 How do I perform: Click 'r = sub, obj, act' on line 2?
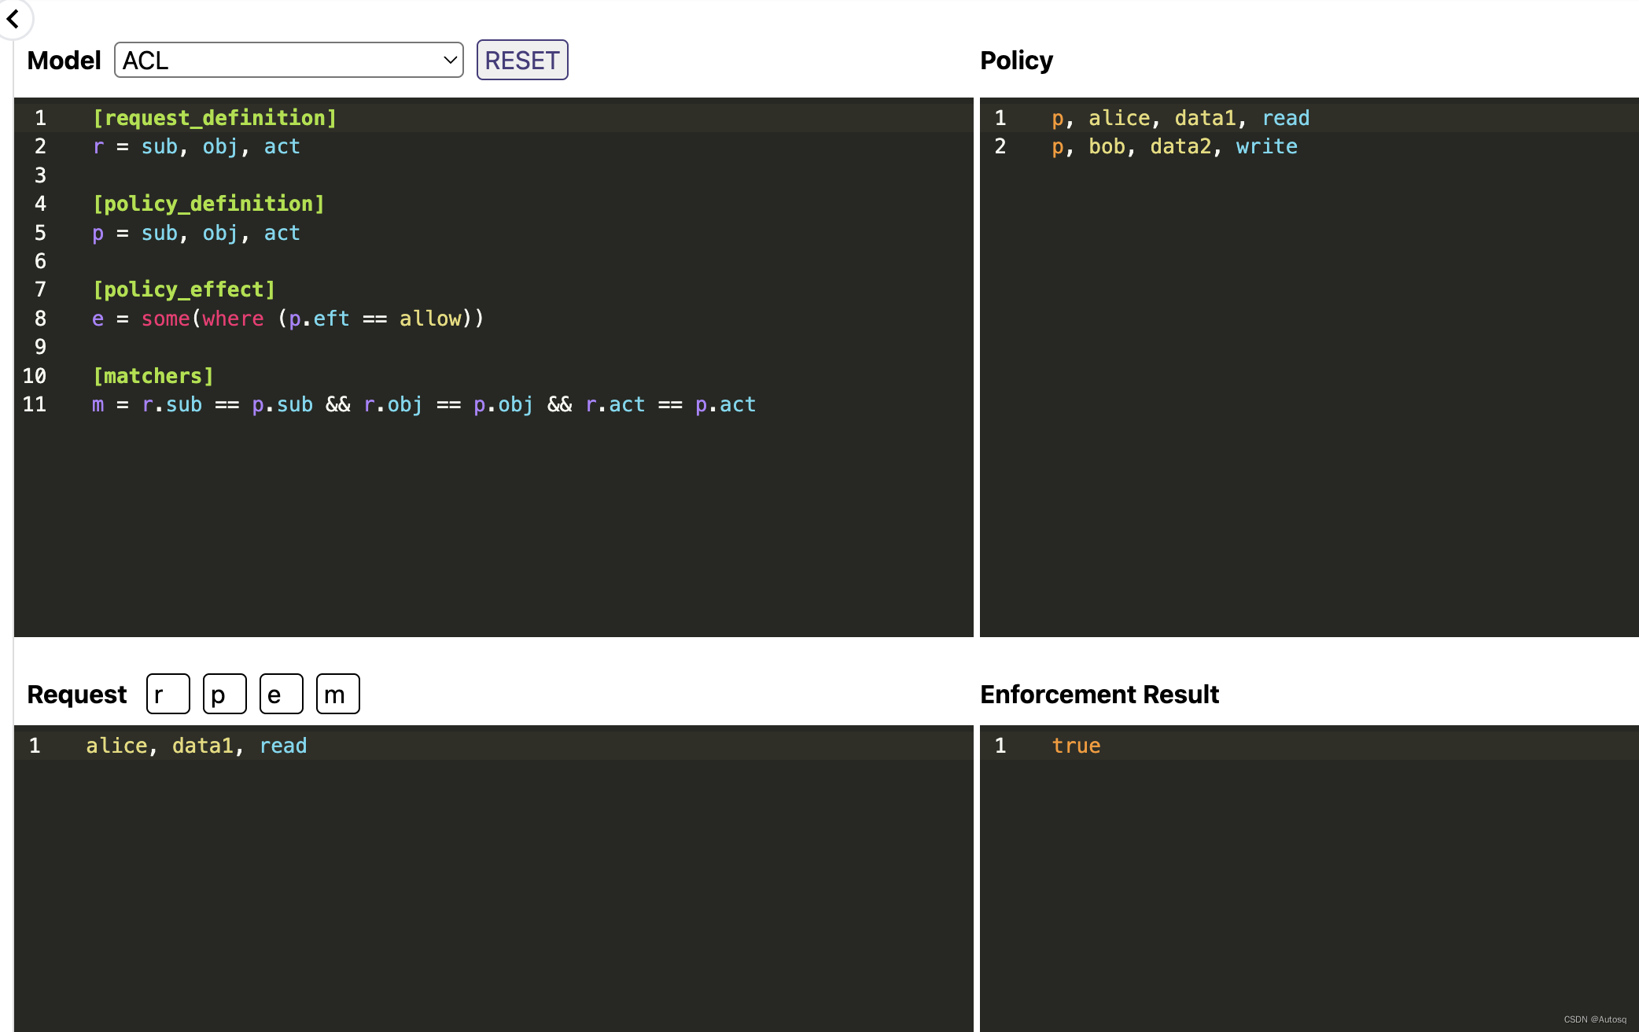(x=196, y=146)
